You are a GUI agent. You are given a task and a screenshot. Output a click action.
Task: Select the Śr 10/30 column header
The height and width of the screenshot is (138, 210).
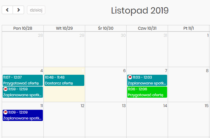tap(106, 28)
